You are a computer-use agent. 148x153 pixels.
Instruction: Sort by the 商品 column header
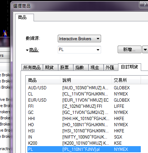coord(43,80)
